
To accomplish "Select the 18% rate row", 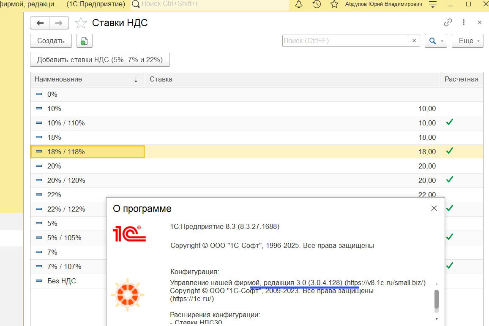I will point(257,137).
